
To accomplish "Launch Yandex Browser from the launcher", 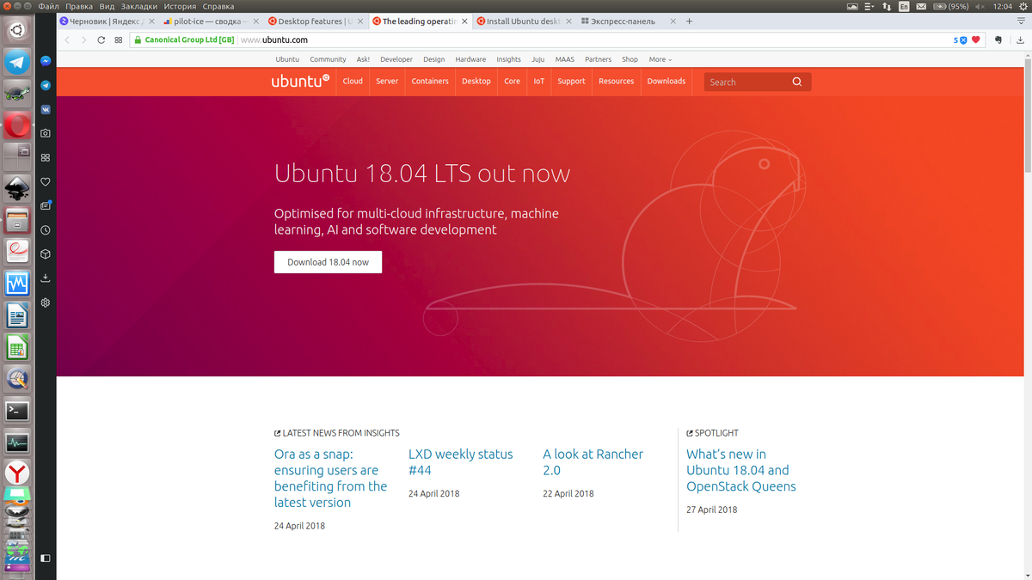I will [17, 473].
